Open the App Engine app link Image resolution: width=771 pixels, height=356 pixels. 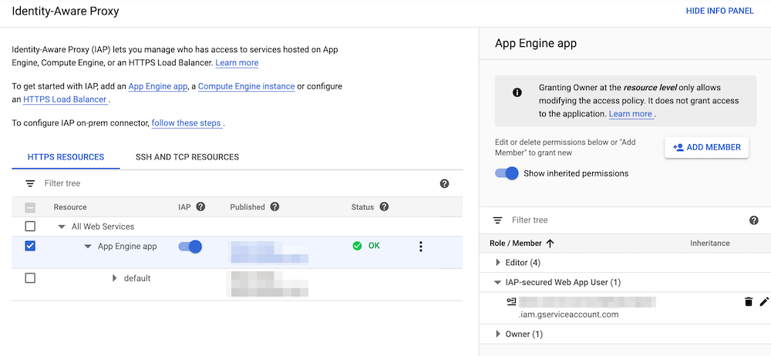pos(158,86)
